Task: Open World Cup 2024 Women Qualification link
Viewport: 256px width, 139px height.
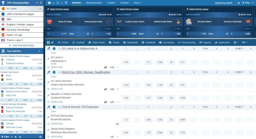Action: pyautogui.click(x=86, y=72)
